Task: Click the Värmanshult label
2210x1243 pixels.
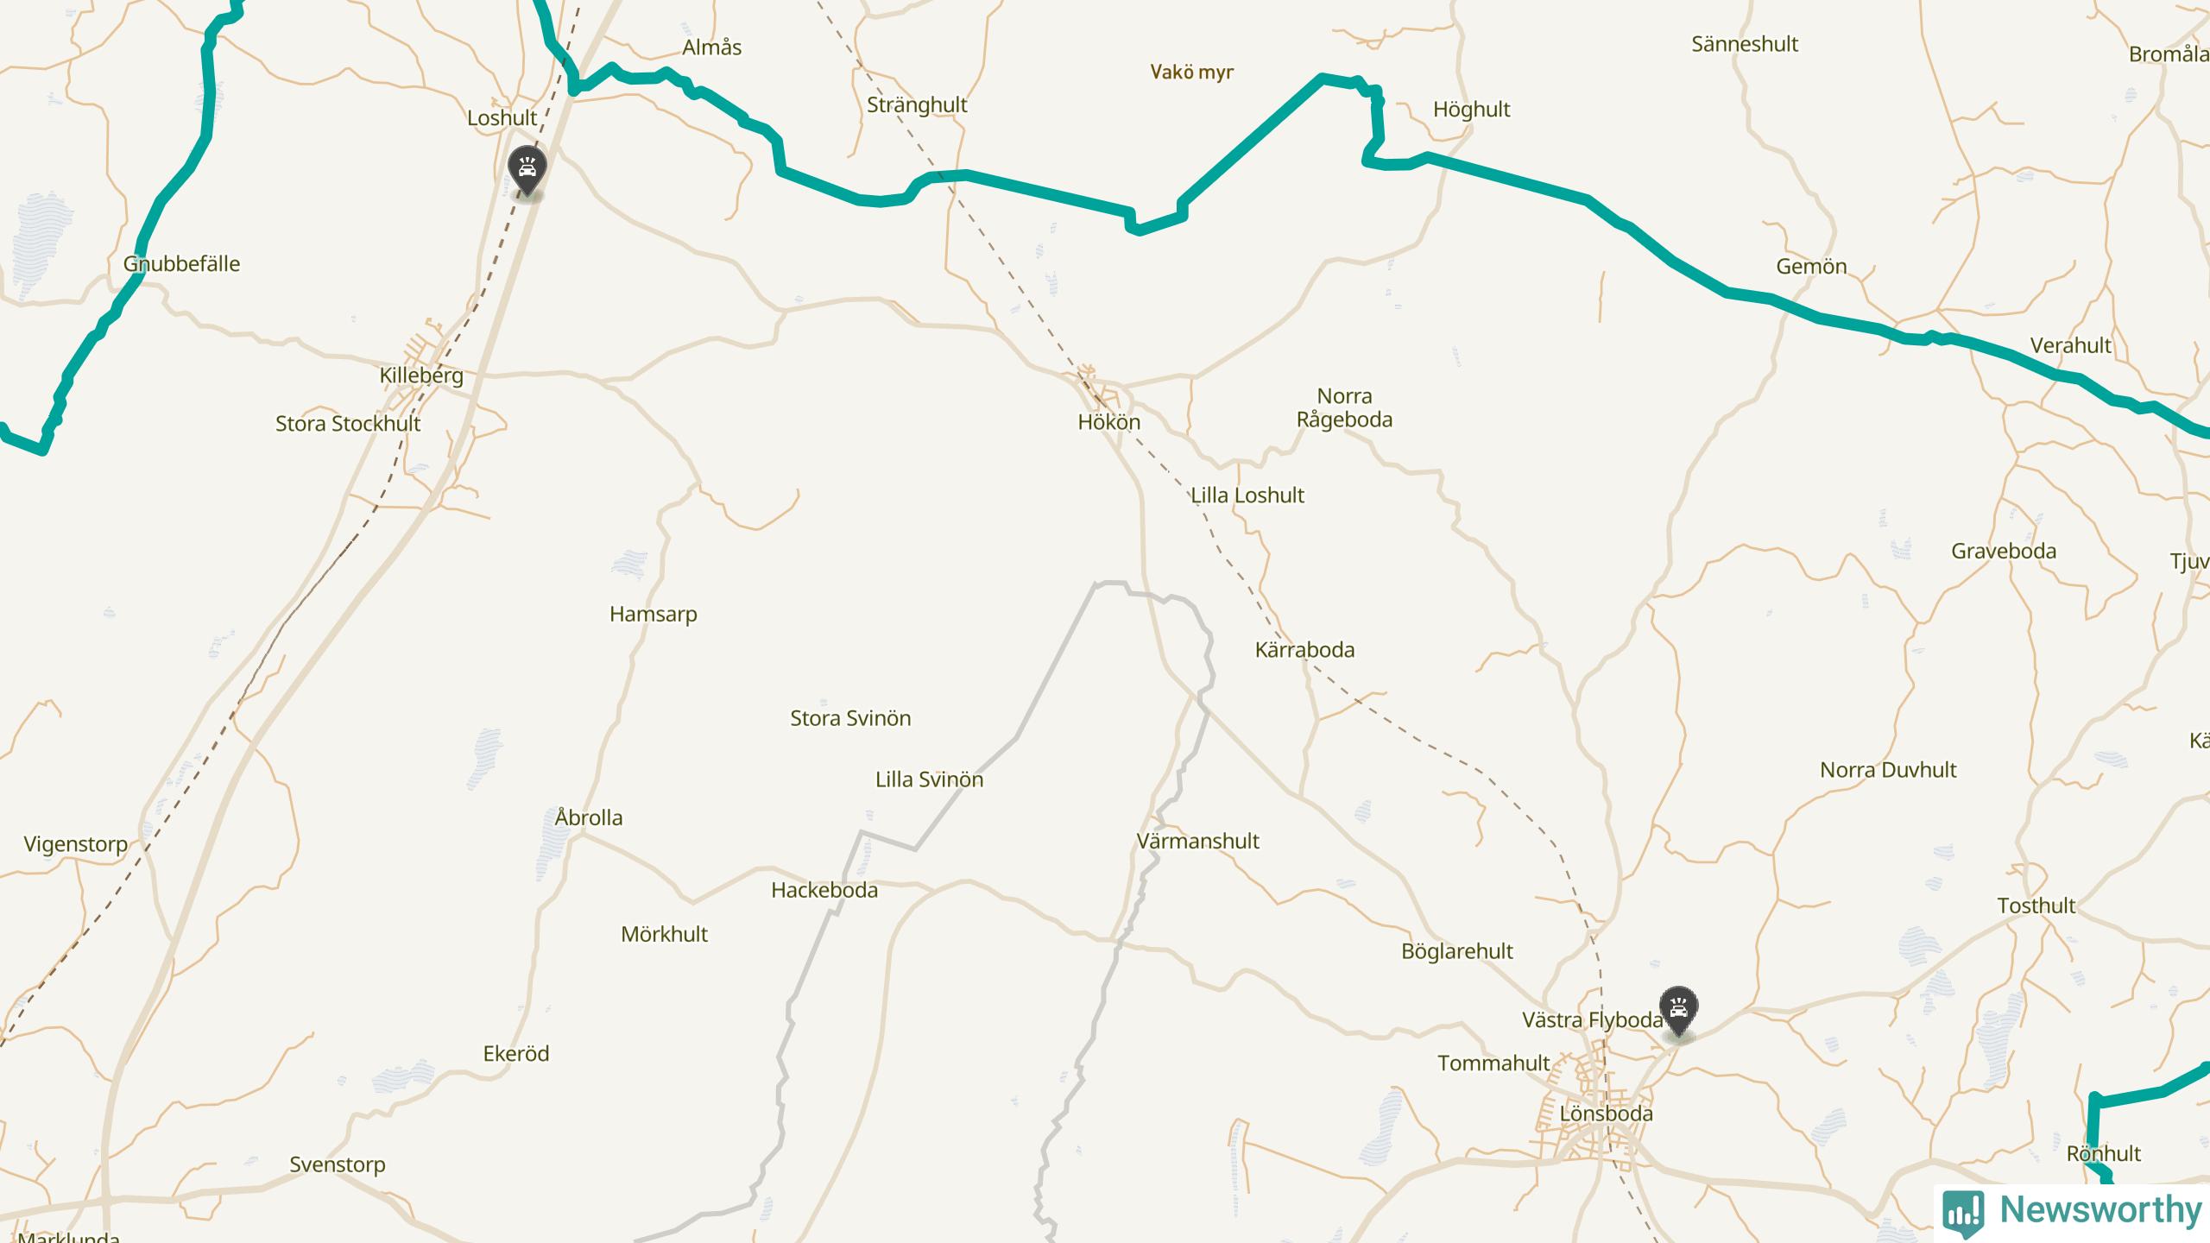Action: click(1198, 841)
